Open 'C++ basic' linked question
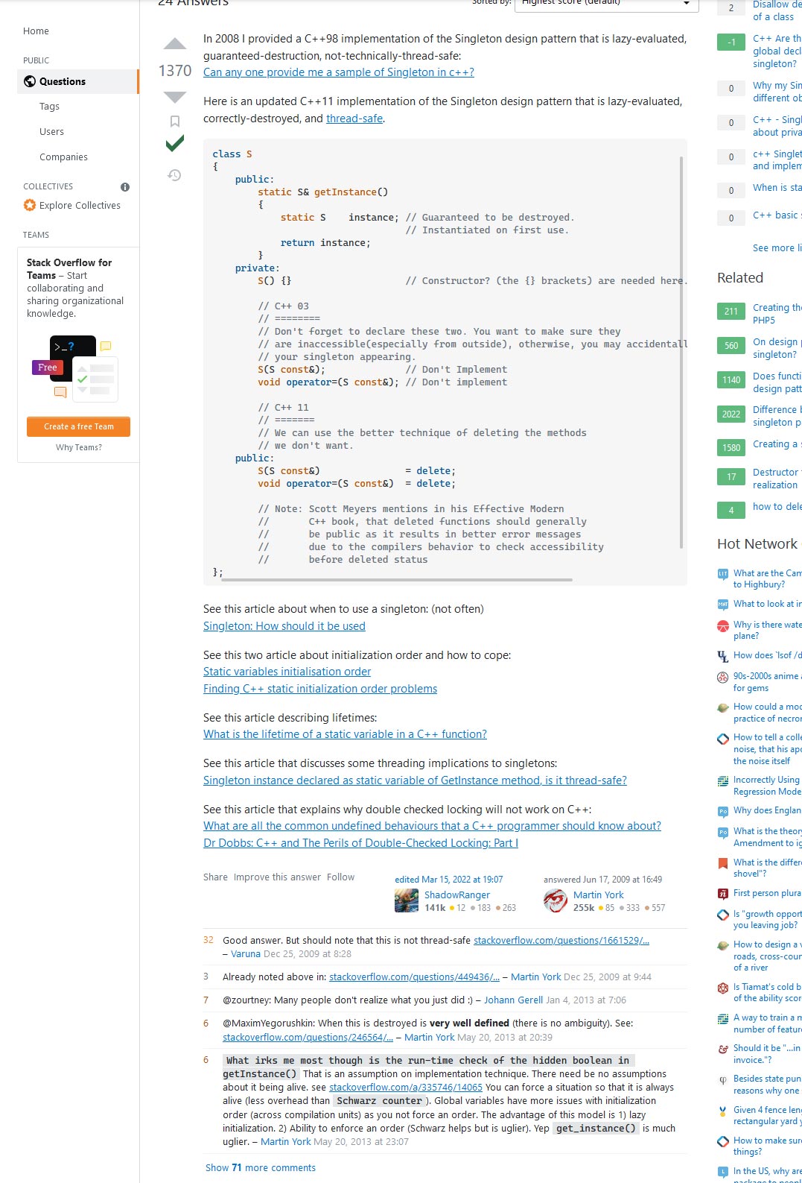The image size is (802, 1183). pyautogui.click(x=777, y=215)
